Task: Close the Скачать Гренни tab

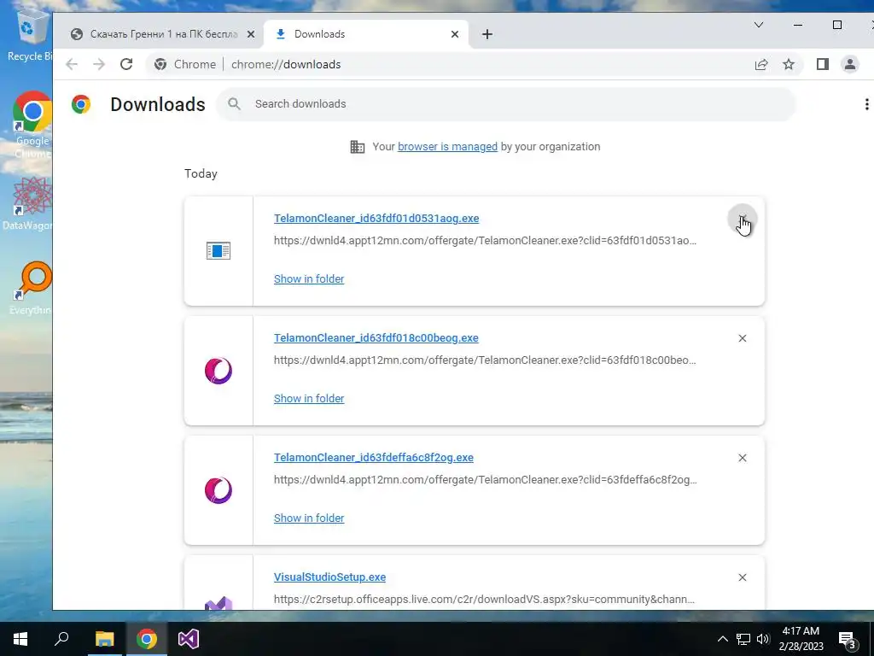Action: [251, 34]
